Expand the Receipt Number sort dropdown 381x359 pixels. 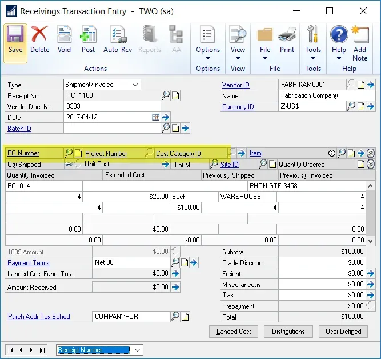(x=137, y=350)
